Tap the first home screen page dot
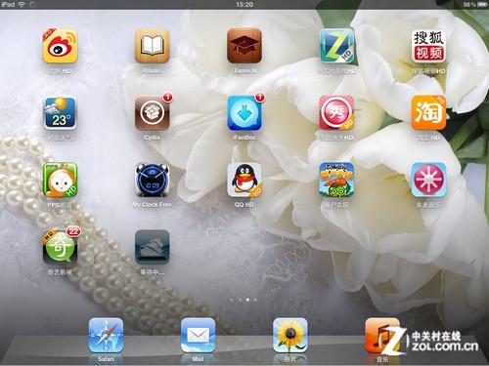The height and width of the screenshot is (366, 489). (x=232, y=300)
